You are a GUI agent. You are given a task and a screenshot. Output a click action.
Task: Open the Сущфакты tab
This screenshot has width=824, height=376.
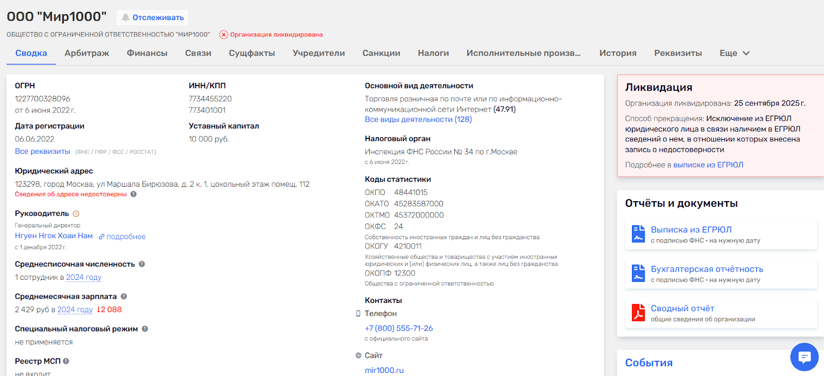pyautogui.click(x=252, y=53)
